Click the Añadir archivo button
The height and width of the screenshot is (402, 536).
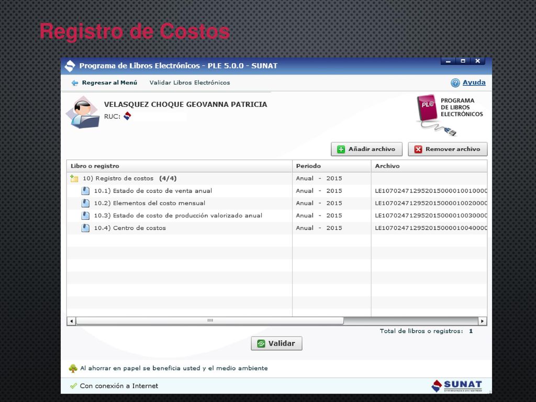tap(366, 149)
